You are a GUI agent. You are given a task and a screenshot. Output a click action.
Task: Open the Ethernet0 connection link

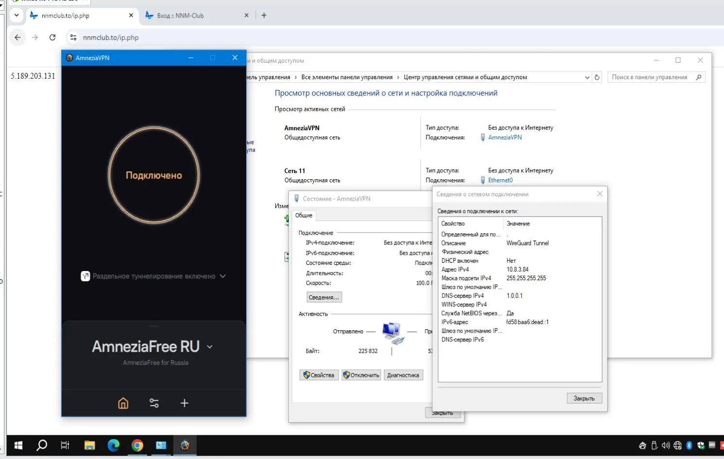[x=500, y=180]
